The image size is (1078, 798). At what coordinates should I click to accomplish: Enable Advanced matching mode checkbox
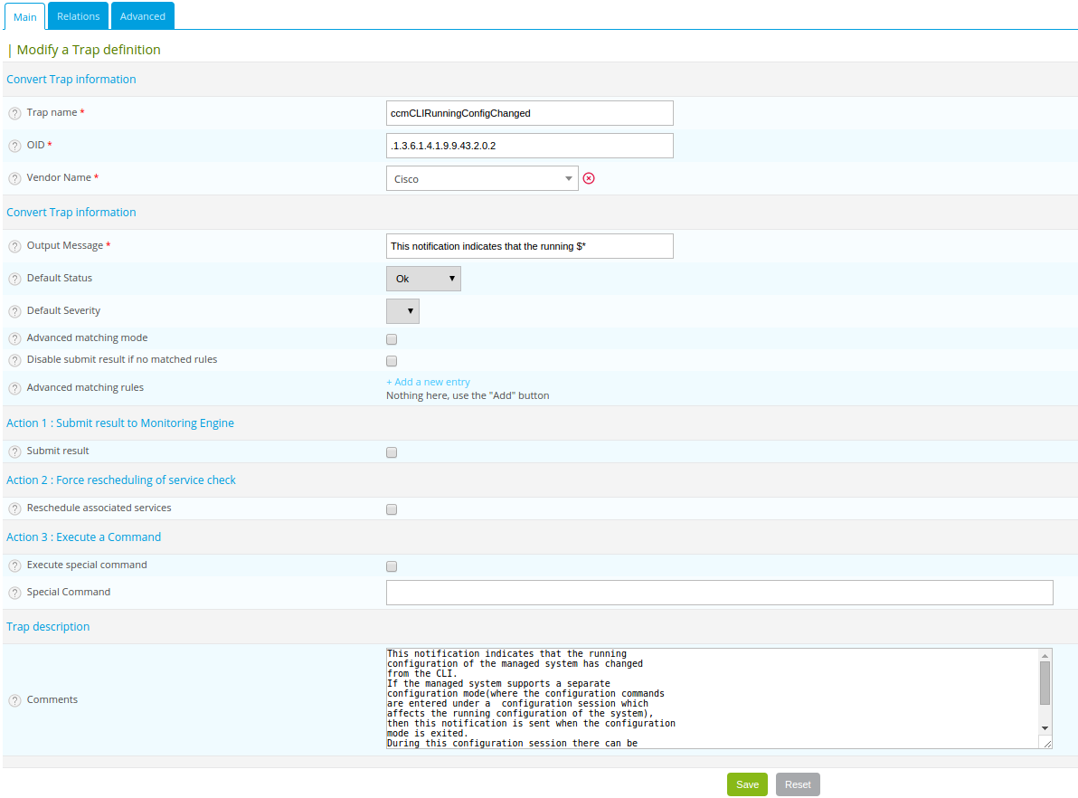[392, 340]
